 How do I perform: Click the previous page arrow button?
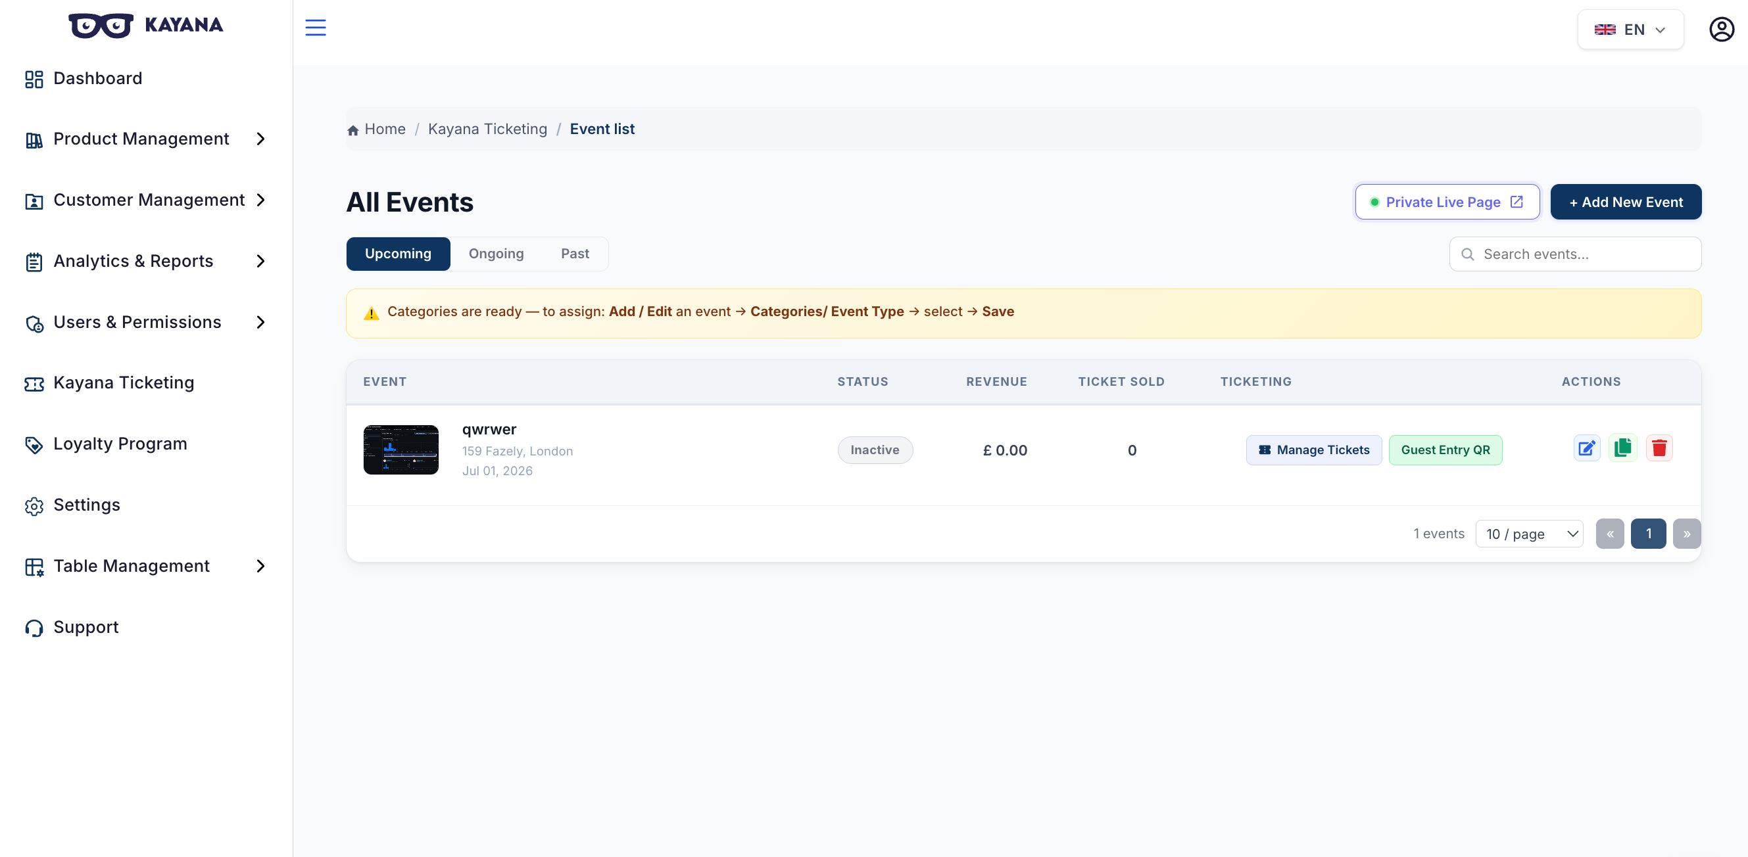[1610, 534]
